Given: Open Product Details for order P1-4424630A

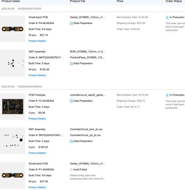Looking at the screenshot, I should coord(37,187).
